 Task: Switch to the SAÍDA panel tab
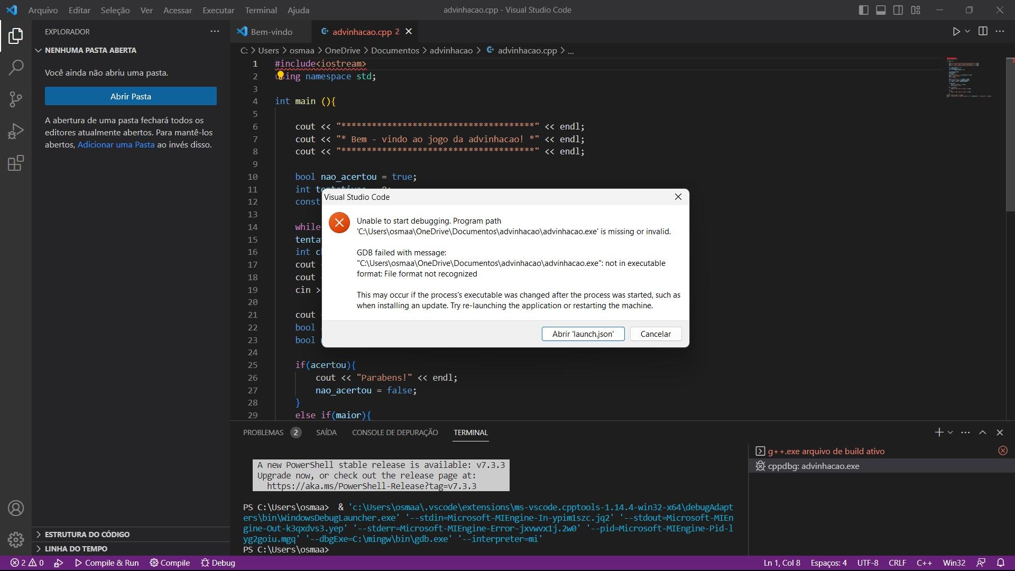pyautogui.click(x=326, y=432)
